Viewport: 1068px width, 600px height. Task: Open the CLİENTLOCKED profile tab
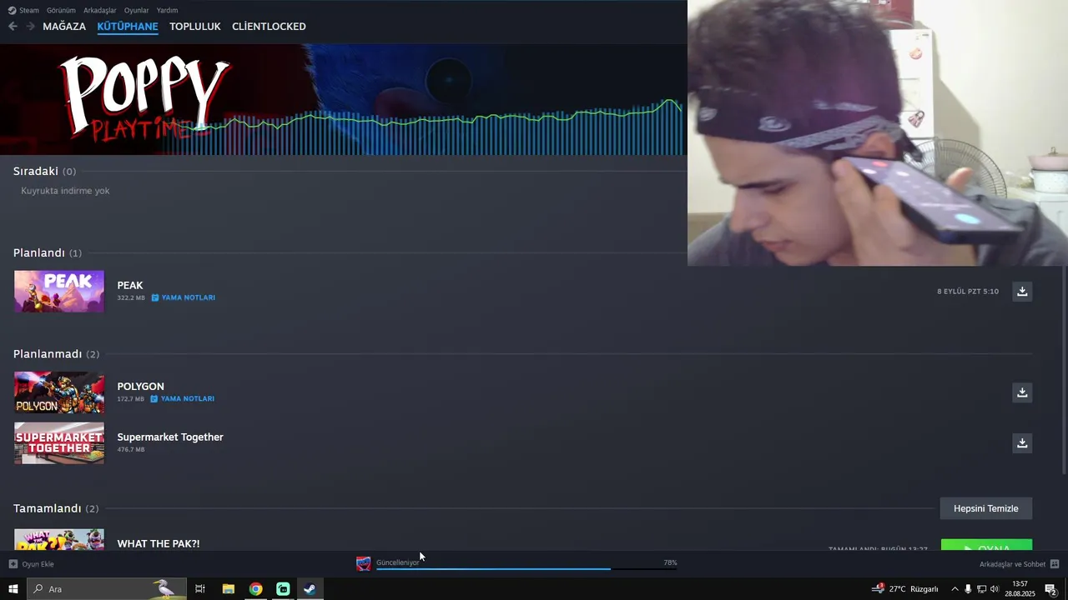click(269, 27)
